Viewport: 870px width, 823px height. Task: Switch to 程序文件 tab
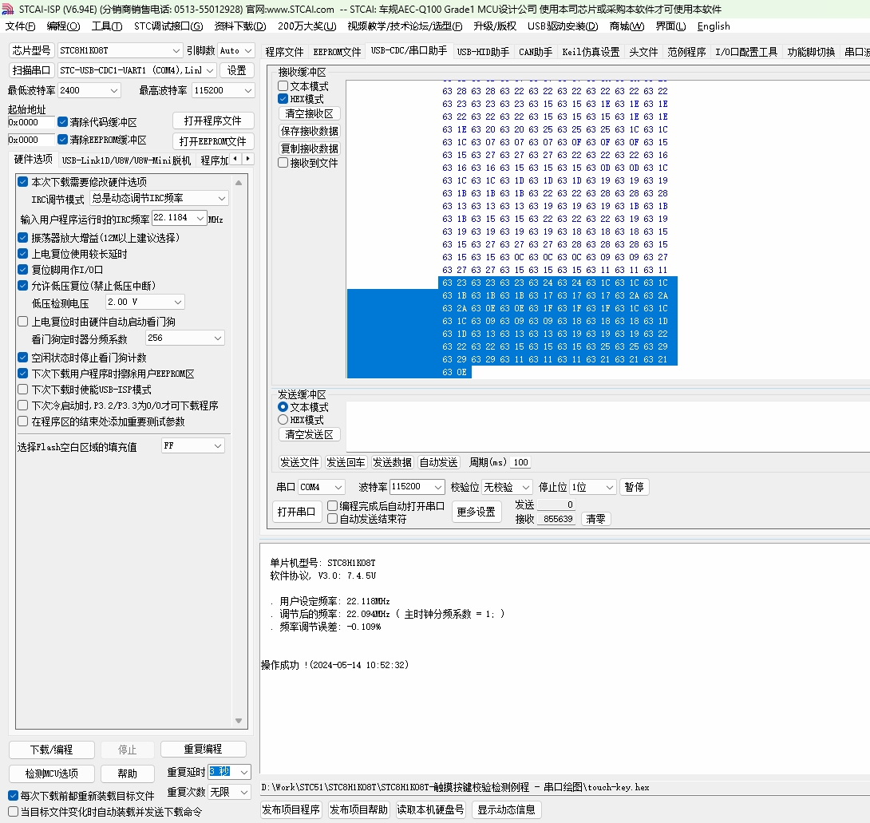pyautogui.click(x=284, y=52)
